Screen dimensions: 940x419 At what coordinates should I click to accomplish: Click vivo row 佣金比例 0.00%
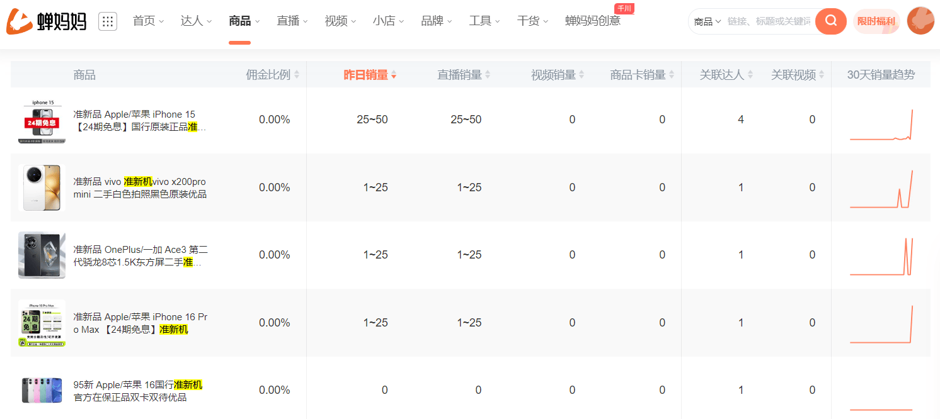pyautogui.click(x=275, y=187)
